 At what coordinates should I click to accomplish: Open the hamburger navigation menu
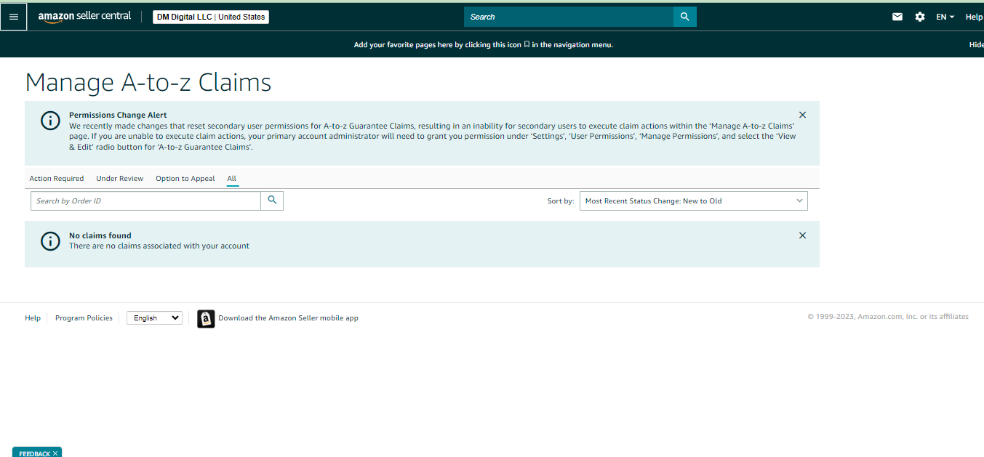pyautogui.click(x=14, y=17)
